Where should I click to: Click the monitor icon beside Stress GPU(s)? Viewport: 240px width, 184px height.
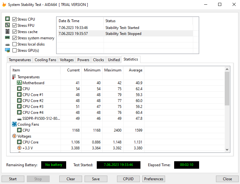(7, 50)
